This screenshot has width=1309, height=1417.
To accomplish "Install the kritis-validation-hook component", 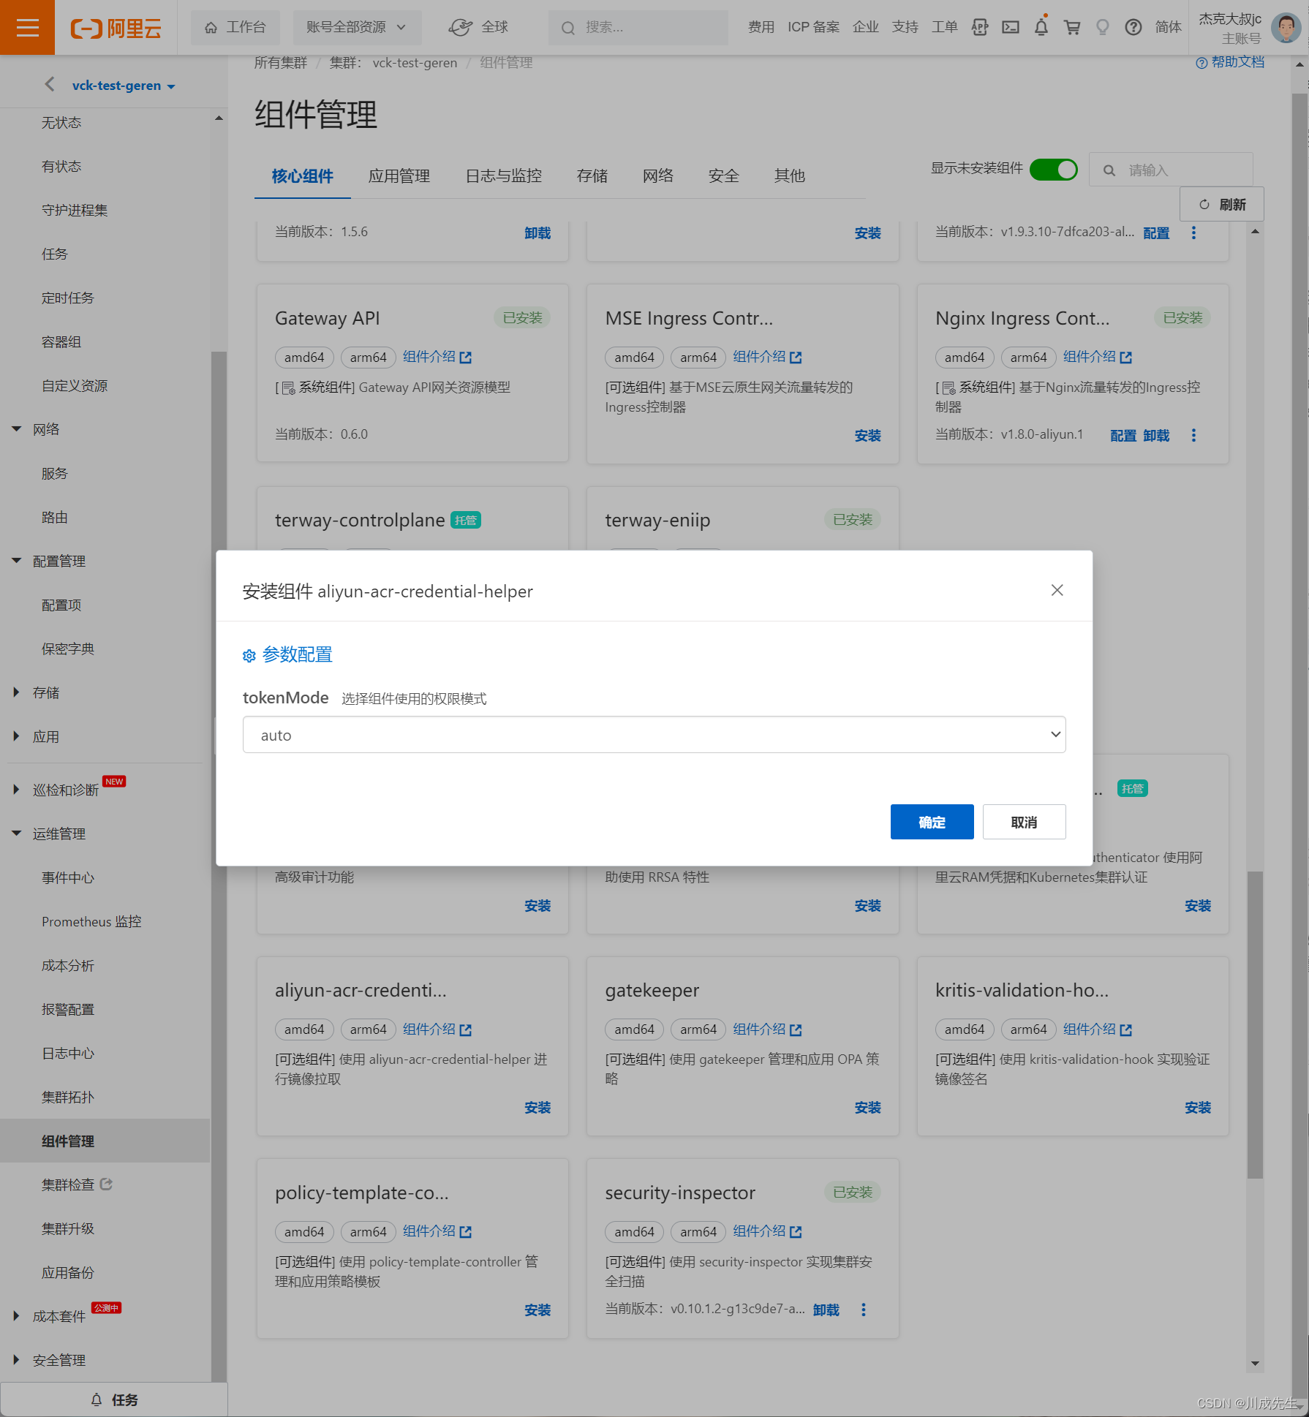I will tap(1197, 1108).
